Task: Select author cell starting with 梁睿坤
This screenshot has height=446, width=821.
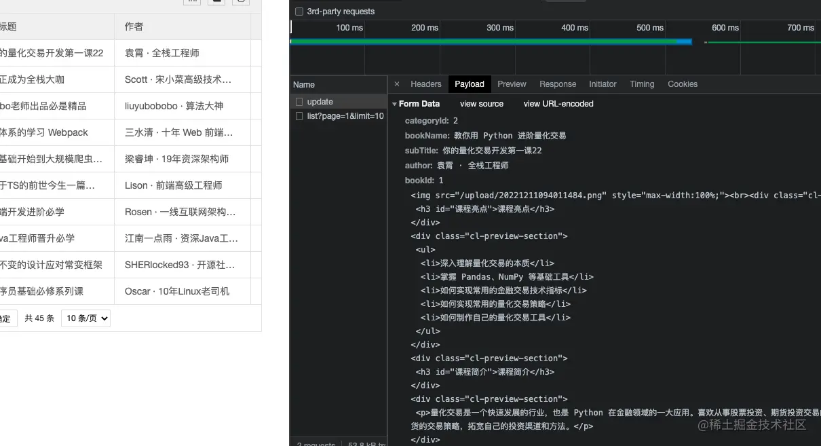Action: (183, 159)
